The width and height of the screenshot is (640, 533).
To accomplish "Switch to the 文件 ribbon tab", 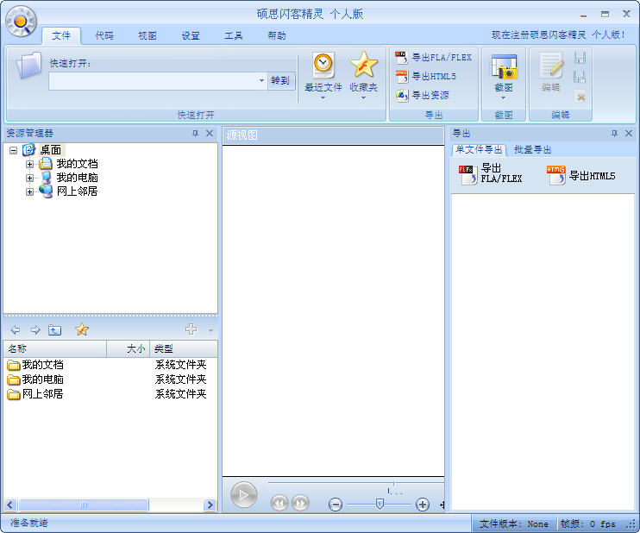I will (x=61, y=35).
